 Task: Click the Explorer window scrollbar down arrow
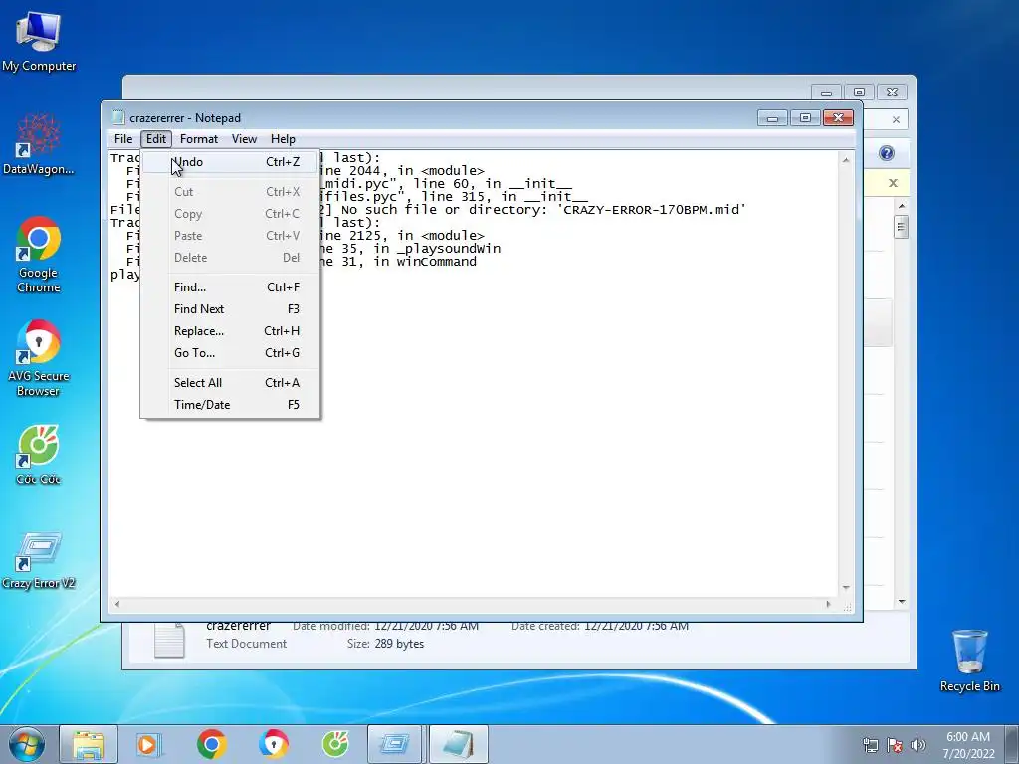(x=902, y=601)
